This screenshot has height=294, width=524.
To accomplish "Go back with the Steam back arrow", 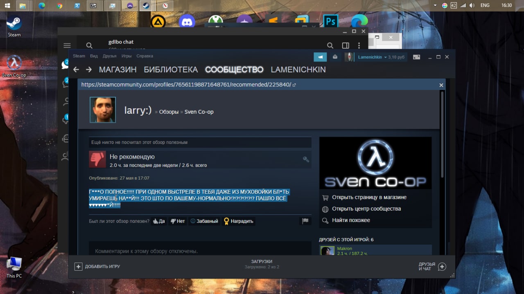I will [76, 70].
